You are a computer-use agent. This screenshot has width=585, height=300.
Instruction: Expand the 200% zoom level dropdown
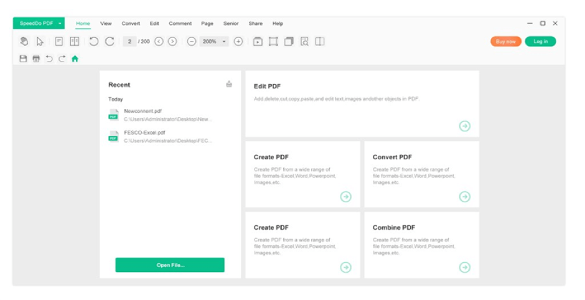pyautogui.click(x=224, y=42)
